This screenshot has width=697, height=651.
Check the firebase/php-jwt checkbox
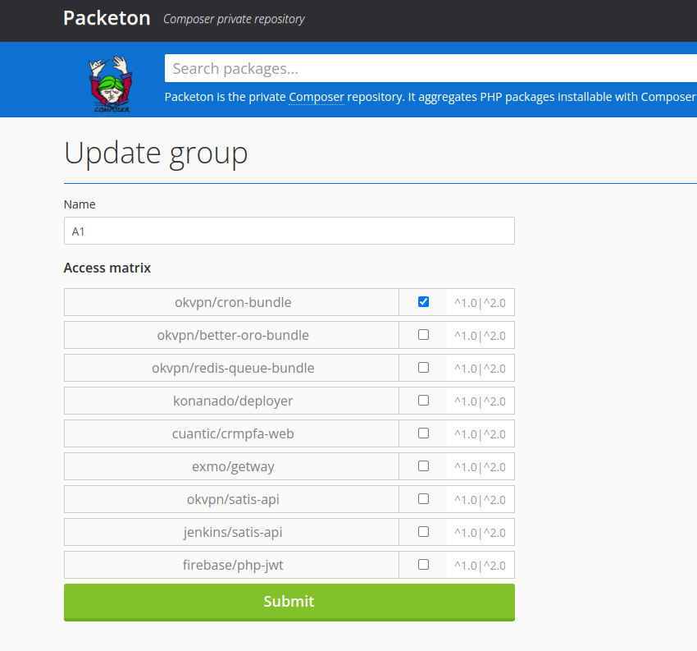coord(423,564)
